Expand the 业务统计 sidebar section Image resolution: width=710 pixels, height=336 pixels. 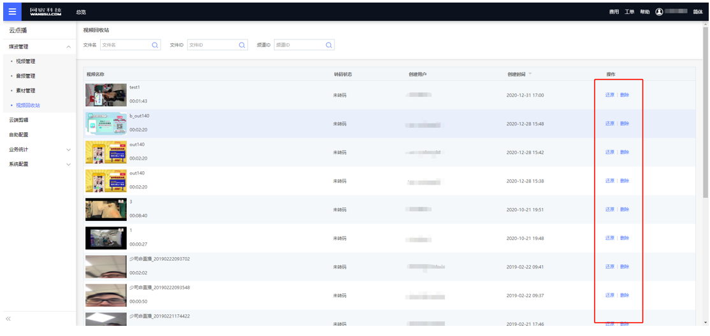[68, 150]
